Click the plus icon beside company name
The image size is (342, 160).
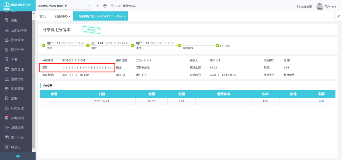click(x=98, y=6)
